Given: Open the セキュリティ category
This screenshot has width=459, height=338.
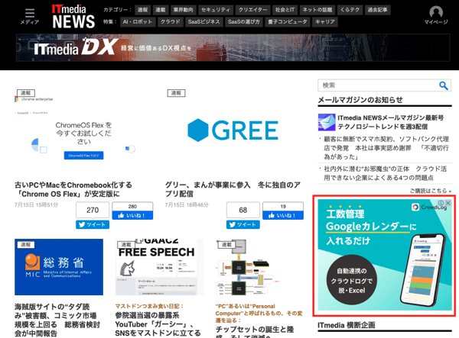Looking at the screenshot, I should (216, 10).
